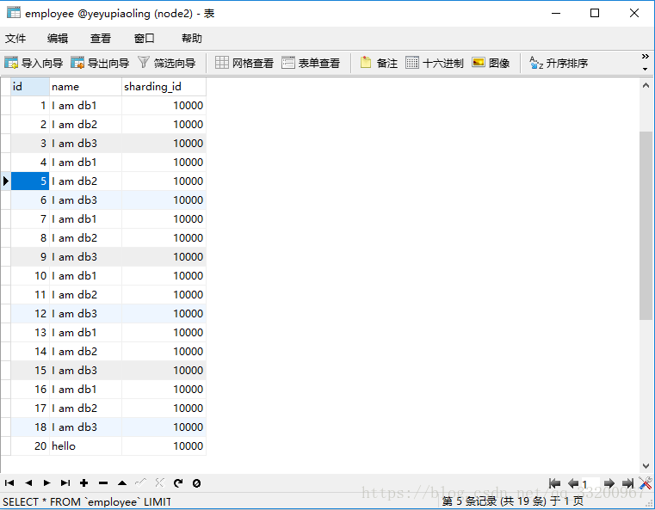
Task: Toggle the Hex (十六进制) viewer
Action: point(435,63)
